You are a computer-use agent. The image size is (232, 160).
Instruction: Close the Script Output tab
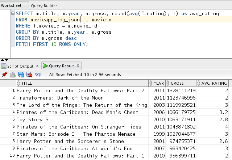click(37, 66)
